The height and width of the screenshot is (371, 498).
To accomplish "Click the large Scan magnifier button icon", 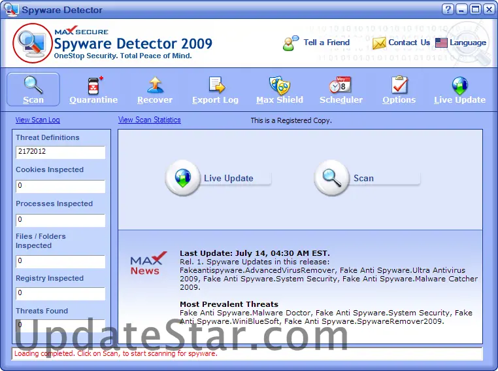I will pos(331,178).
